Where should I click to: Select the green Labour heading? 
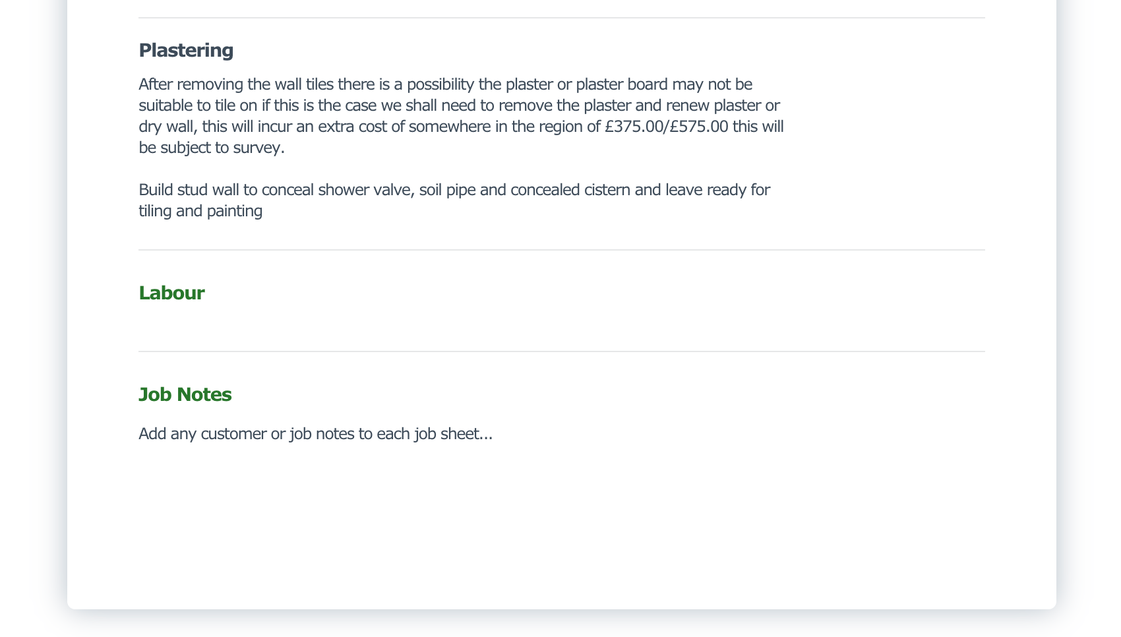[171, 293]
